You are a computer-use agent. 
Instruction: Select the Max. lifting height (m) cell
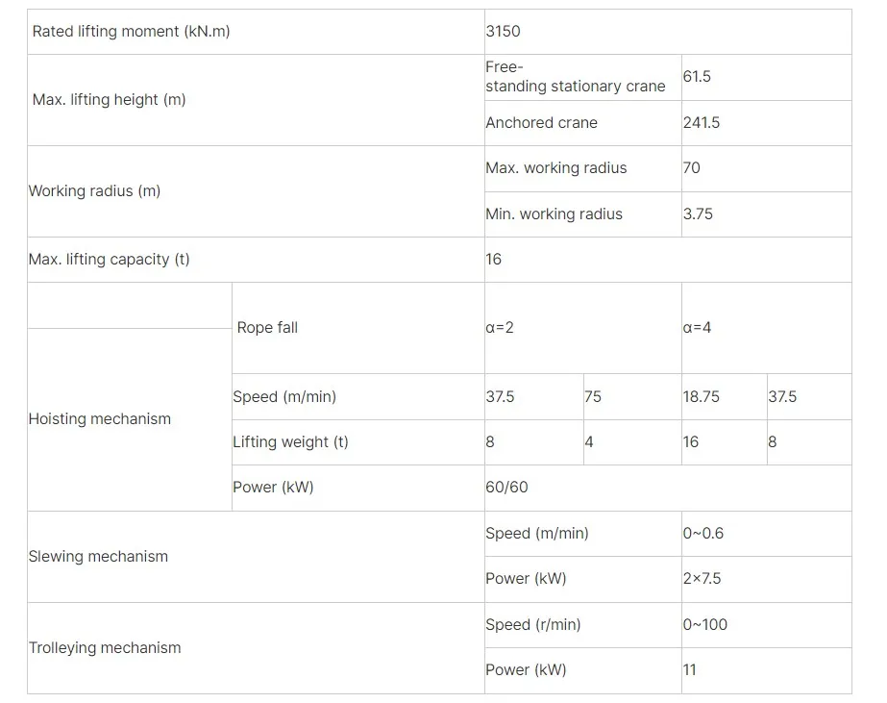coord(109,100)
